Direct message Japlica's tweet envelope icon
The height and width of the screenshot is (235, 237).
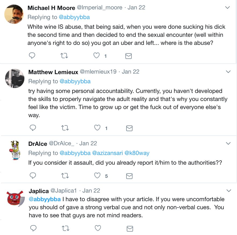coord(130,229)
